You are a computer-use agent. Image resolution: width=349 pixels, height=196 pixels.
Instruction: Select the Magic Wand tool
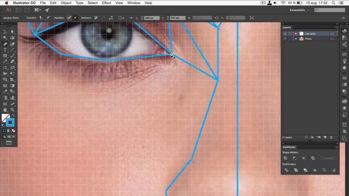(5, 38)
